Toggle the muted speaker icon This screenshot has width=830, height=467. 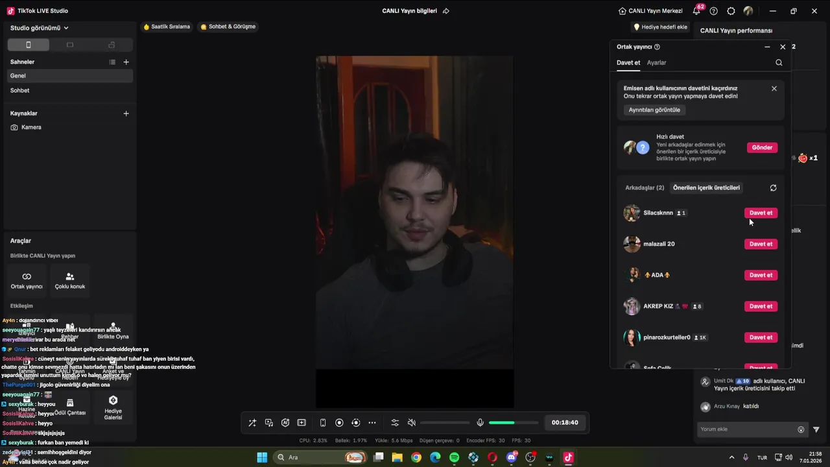411,423
